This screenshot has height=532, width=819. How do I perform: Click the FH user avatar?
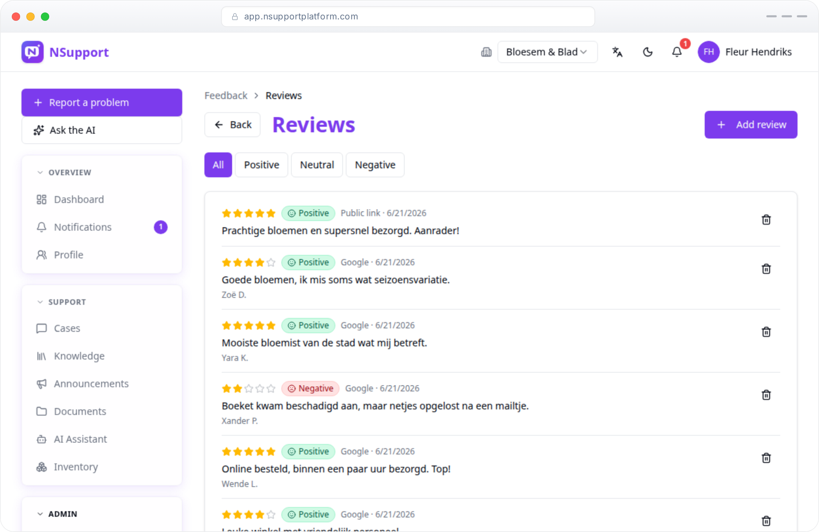pos(708,52)
